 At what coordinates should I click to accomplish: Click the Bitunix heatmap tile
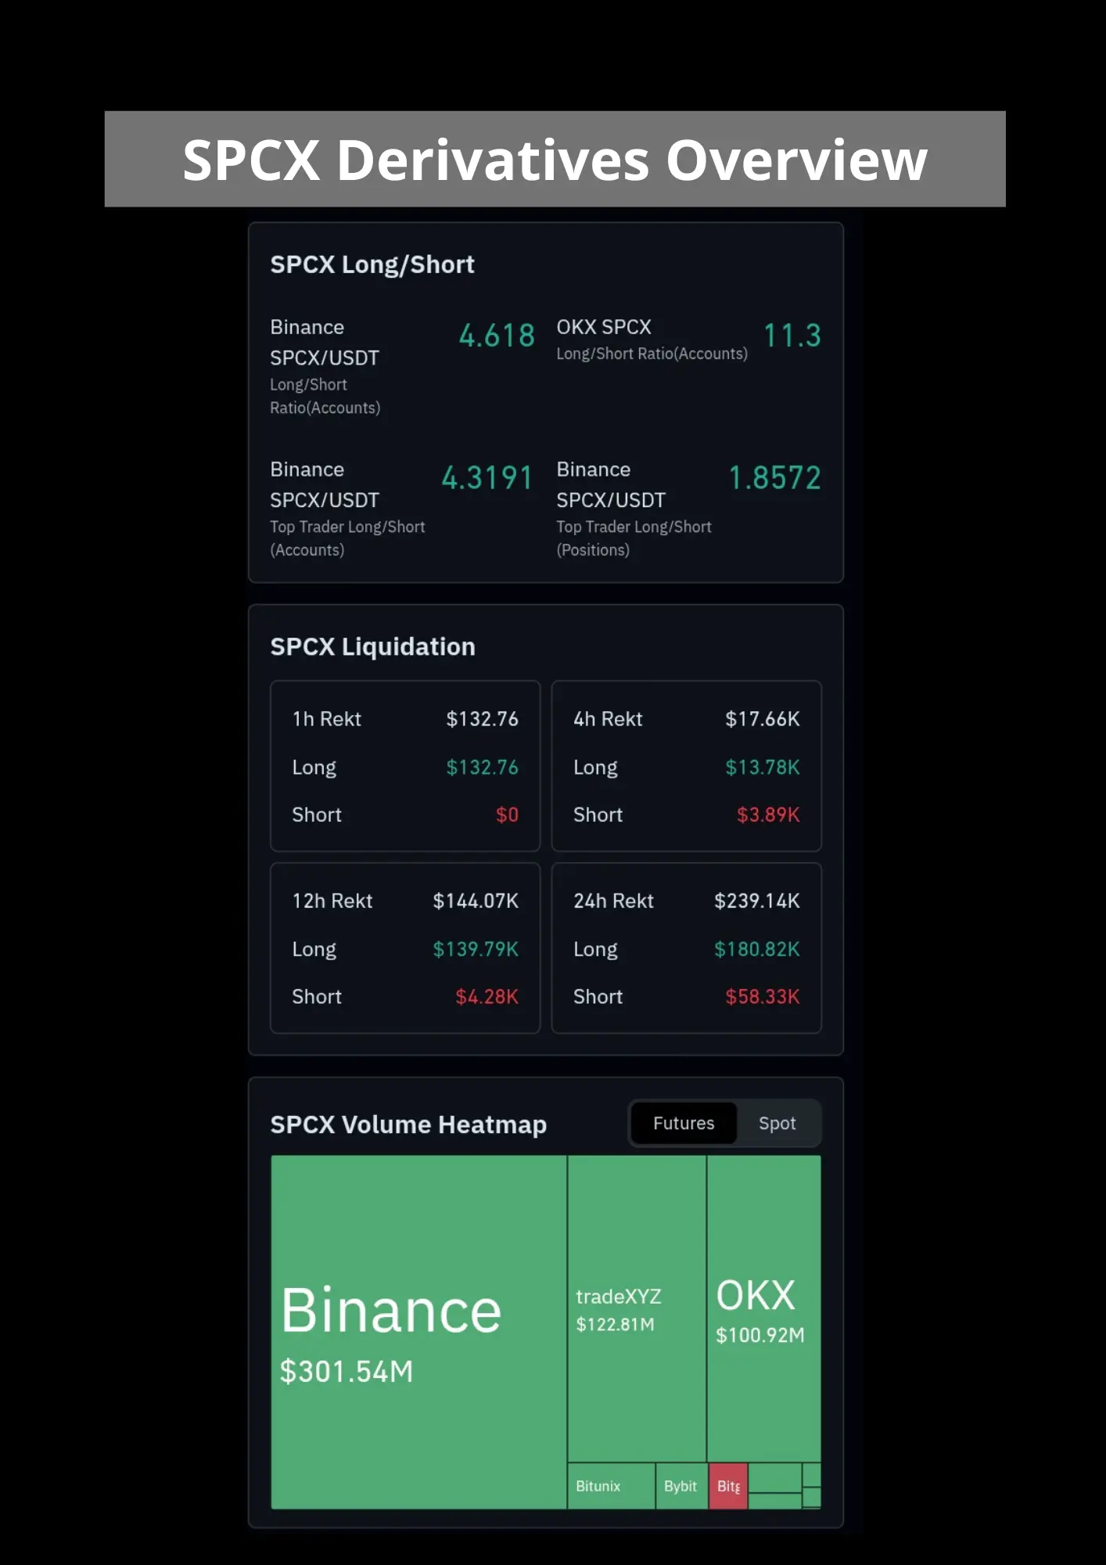tap(612, 1486)
